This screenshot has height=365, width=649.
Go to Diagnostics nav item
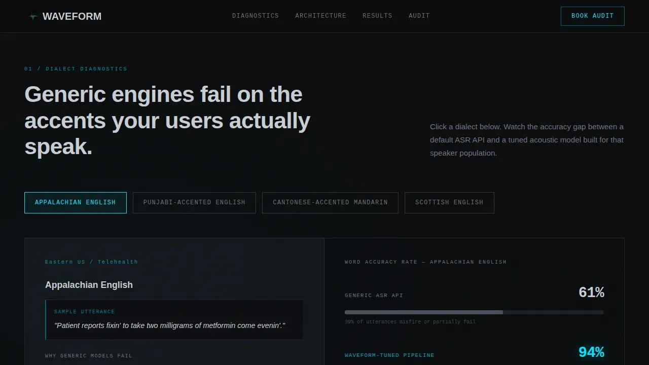tap(256, 16)
